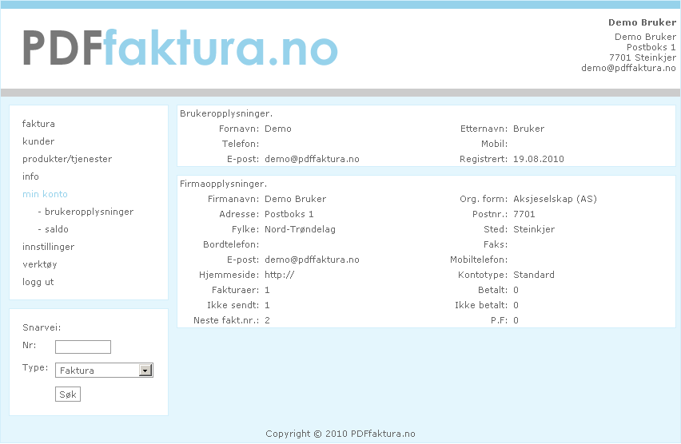Click the Adresse value Postboks 1
The width and height of the screenshot is (681, 444).
(x=289, y=214)
